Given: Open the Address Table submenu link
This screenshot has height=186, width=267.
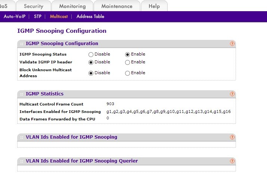Looking at the screenshot, I should click(90, 16).
